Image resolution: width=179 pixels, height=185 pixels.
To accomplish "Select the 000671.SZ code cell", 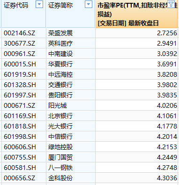I will click(x=24, y=105).
